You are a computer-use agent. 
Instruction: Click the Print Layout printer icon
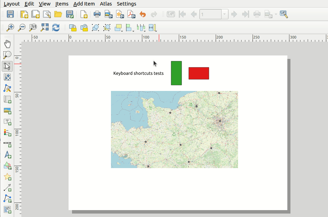97,14
